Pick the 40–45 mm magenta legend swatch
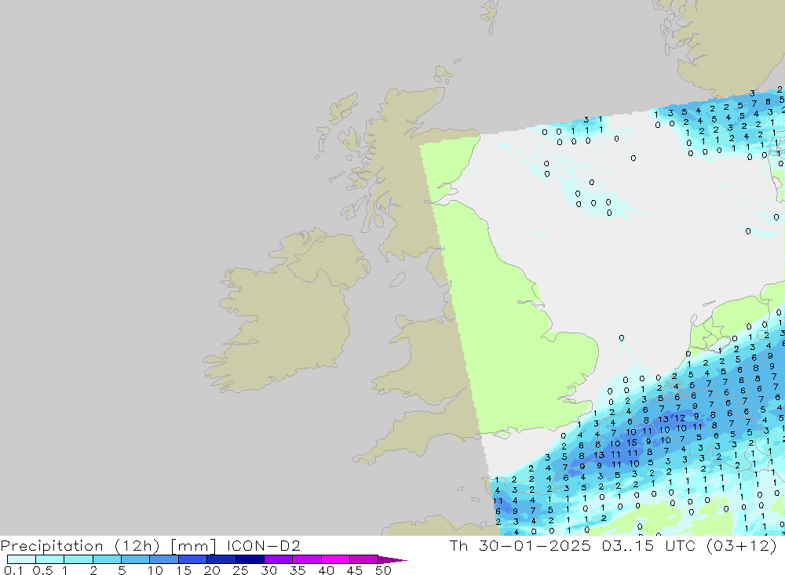 point(335,559)
